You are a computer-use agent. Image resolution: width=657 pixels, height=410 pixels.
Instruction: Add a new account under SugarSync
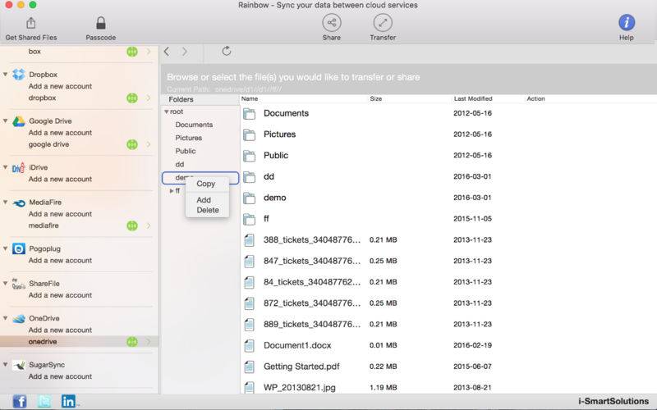pos(60,376)
